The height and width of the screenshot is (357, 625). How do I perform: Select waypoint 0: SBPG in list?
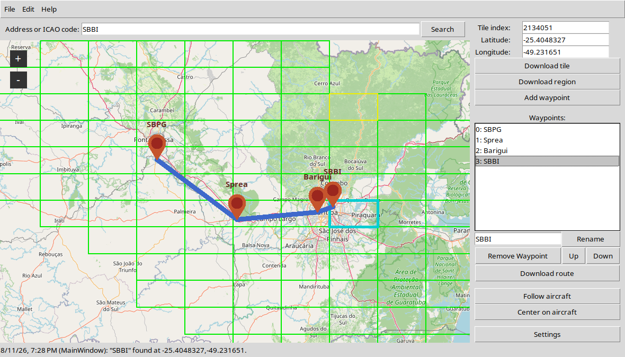pyautogui.click(x=547, y=129)
